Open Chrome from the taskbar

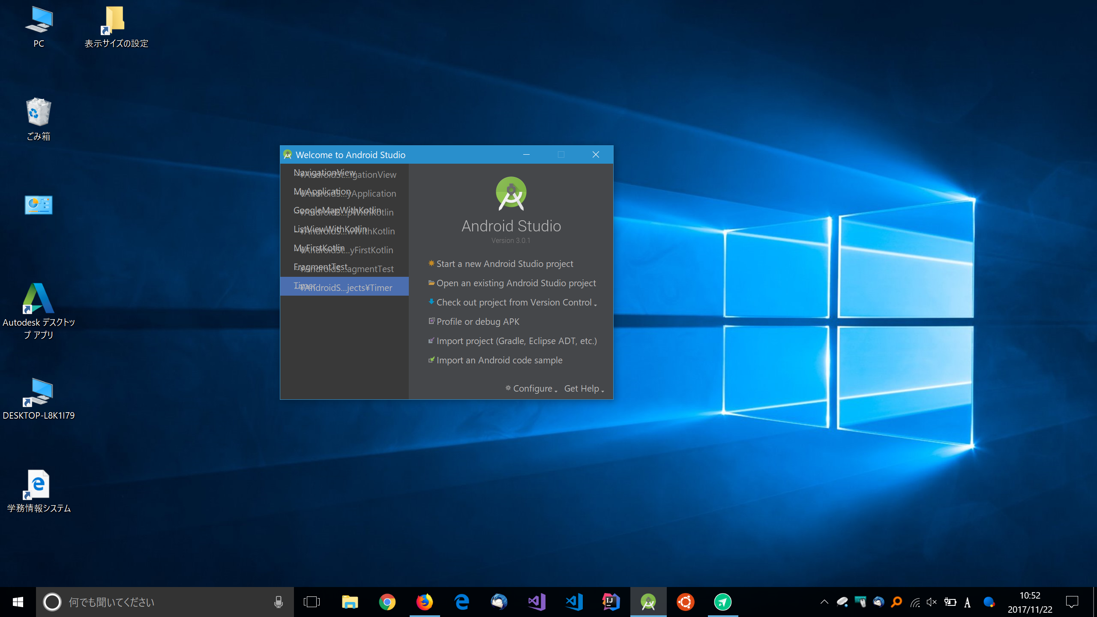pos(387,602)
